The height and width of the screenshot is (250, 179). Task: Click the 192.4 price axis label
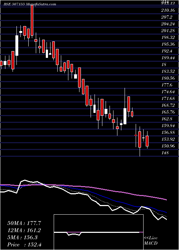click(x=167, y=51)
